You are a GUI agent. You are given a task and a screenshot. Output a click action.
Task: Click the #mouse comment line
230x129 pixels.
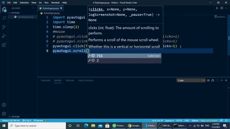[59, 32]
